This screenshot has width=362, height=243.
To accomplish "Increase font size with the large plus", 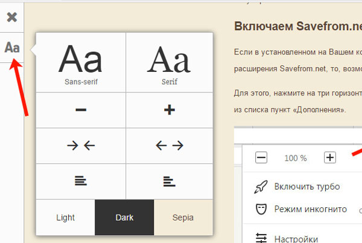I will [170, 110].
